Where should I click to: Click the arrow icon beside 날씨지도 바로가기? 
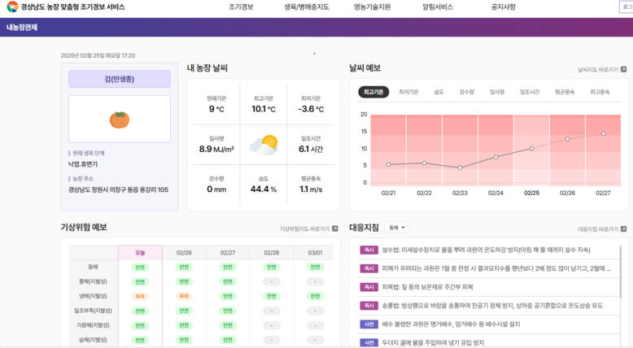623,70
